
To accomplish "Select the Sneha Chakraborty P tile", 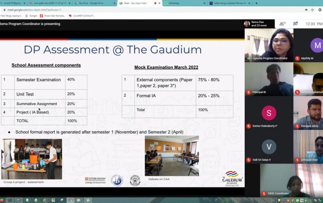I will 269,113.
